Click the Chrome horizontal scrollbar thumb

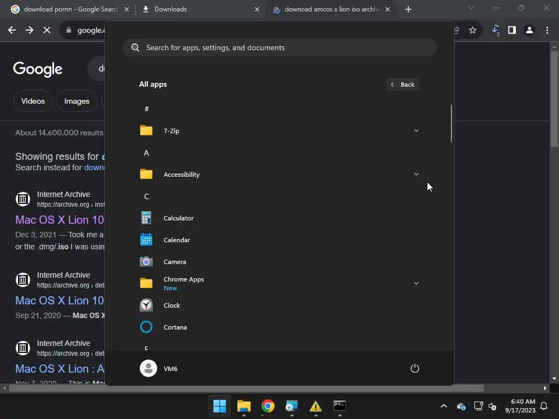246,388
